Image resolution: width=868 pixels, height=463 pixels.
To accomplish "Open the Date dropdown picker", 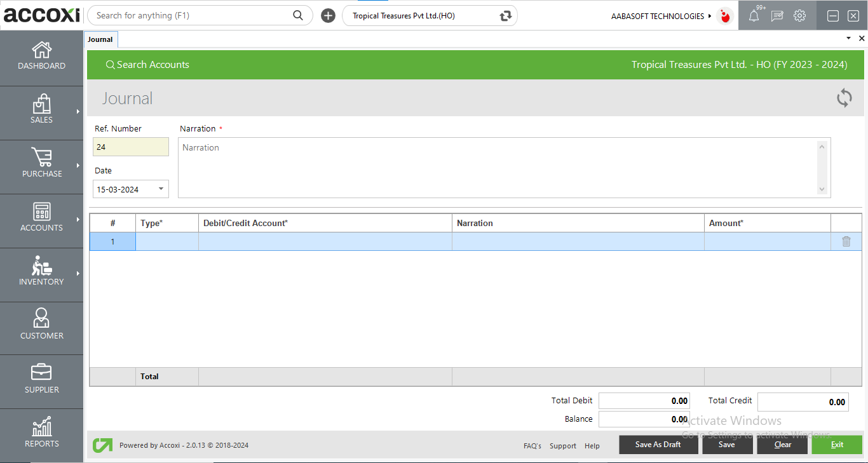I will pyautogui.click(x=161, y=189).
